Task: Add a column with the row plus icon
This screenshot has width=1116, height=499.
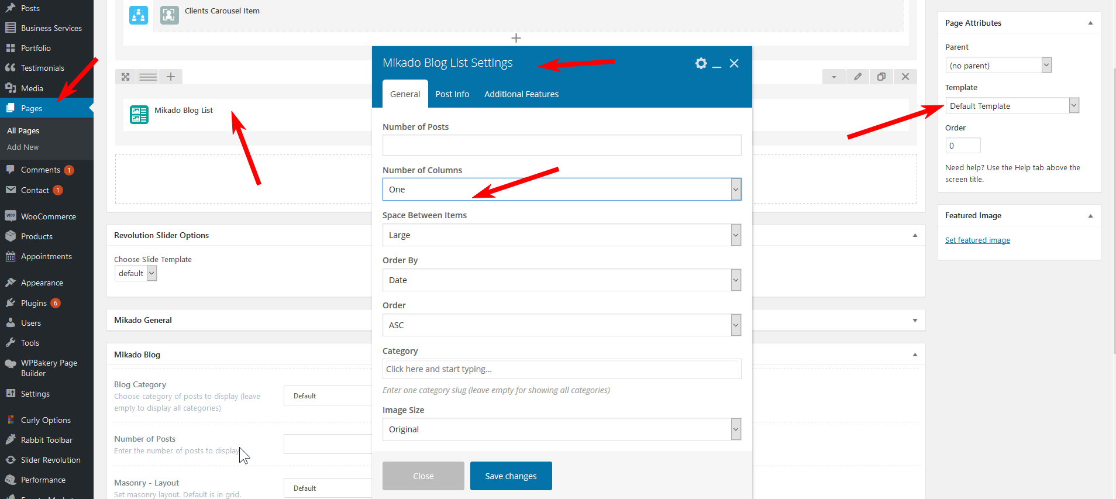Action: 171,77
